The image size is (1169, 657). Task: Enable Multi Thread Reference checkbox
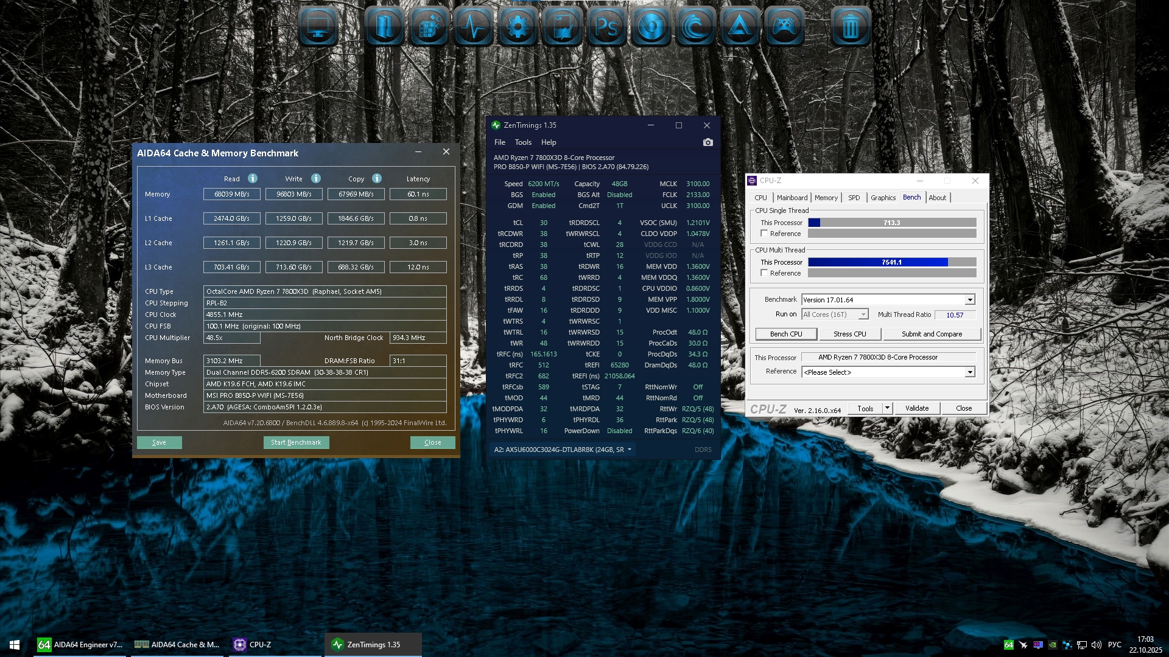(764, 273)
